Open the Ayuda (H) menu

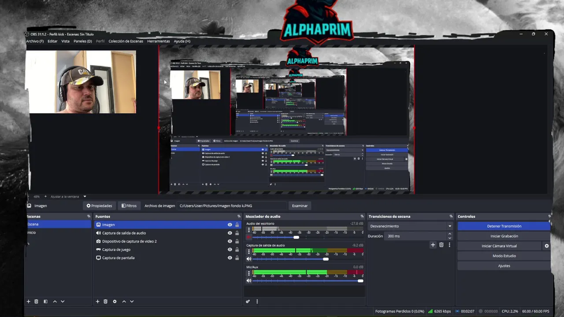(182, 41)
